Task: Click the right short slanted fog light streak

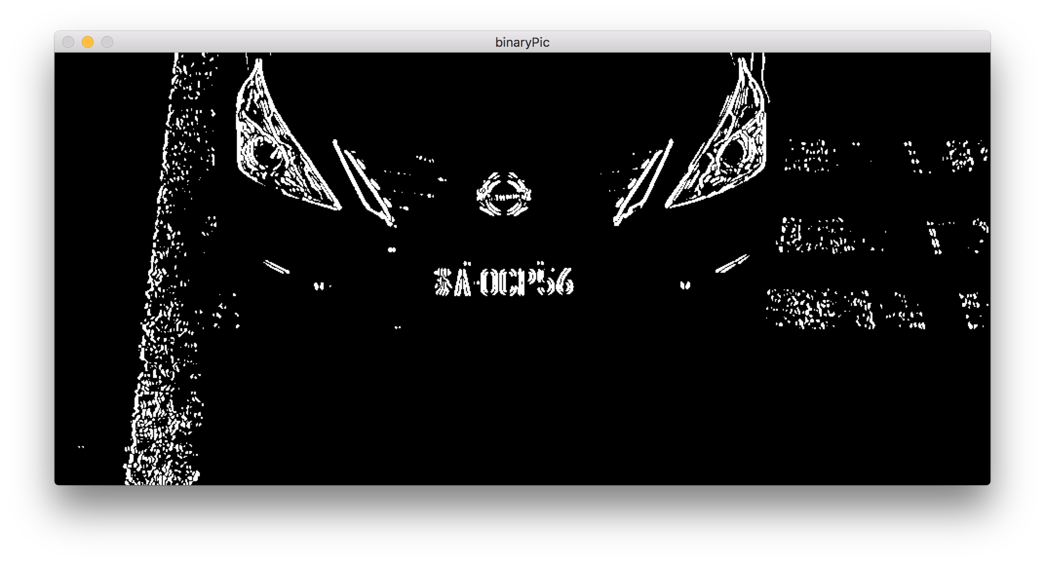Action: pos(732,263)
